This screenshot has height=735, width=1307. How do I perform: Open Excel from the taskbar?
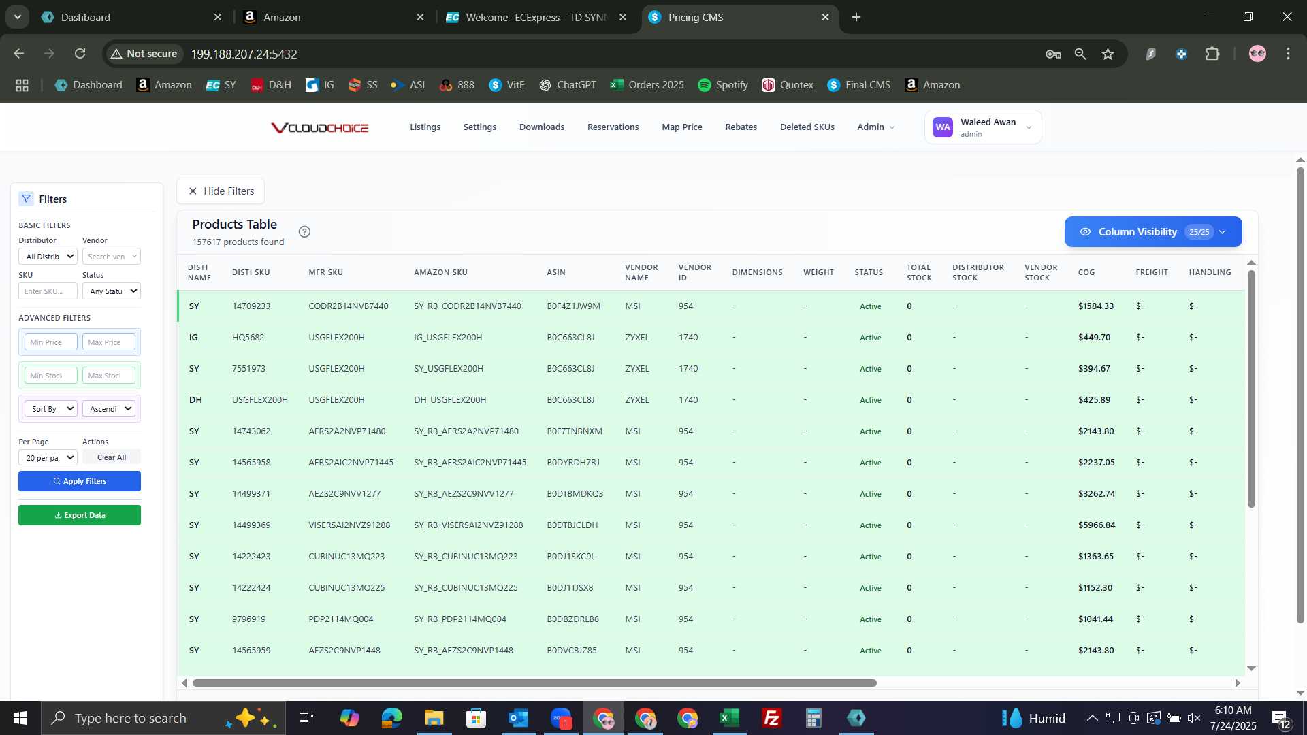pyautogui.click(x=730, y=718)
